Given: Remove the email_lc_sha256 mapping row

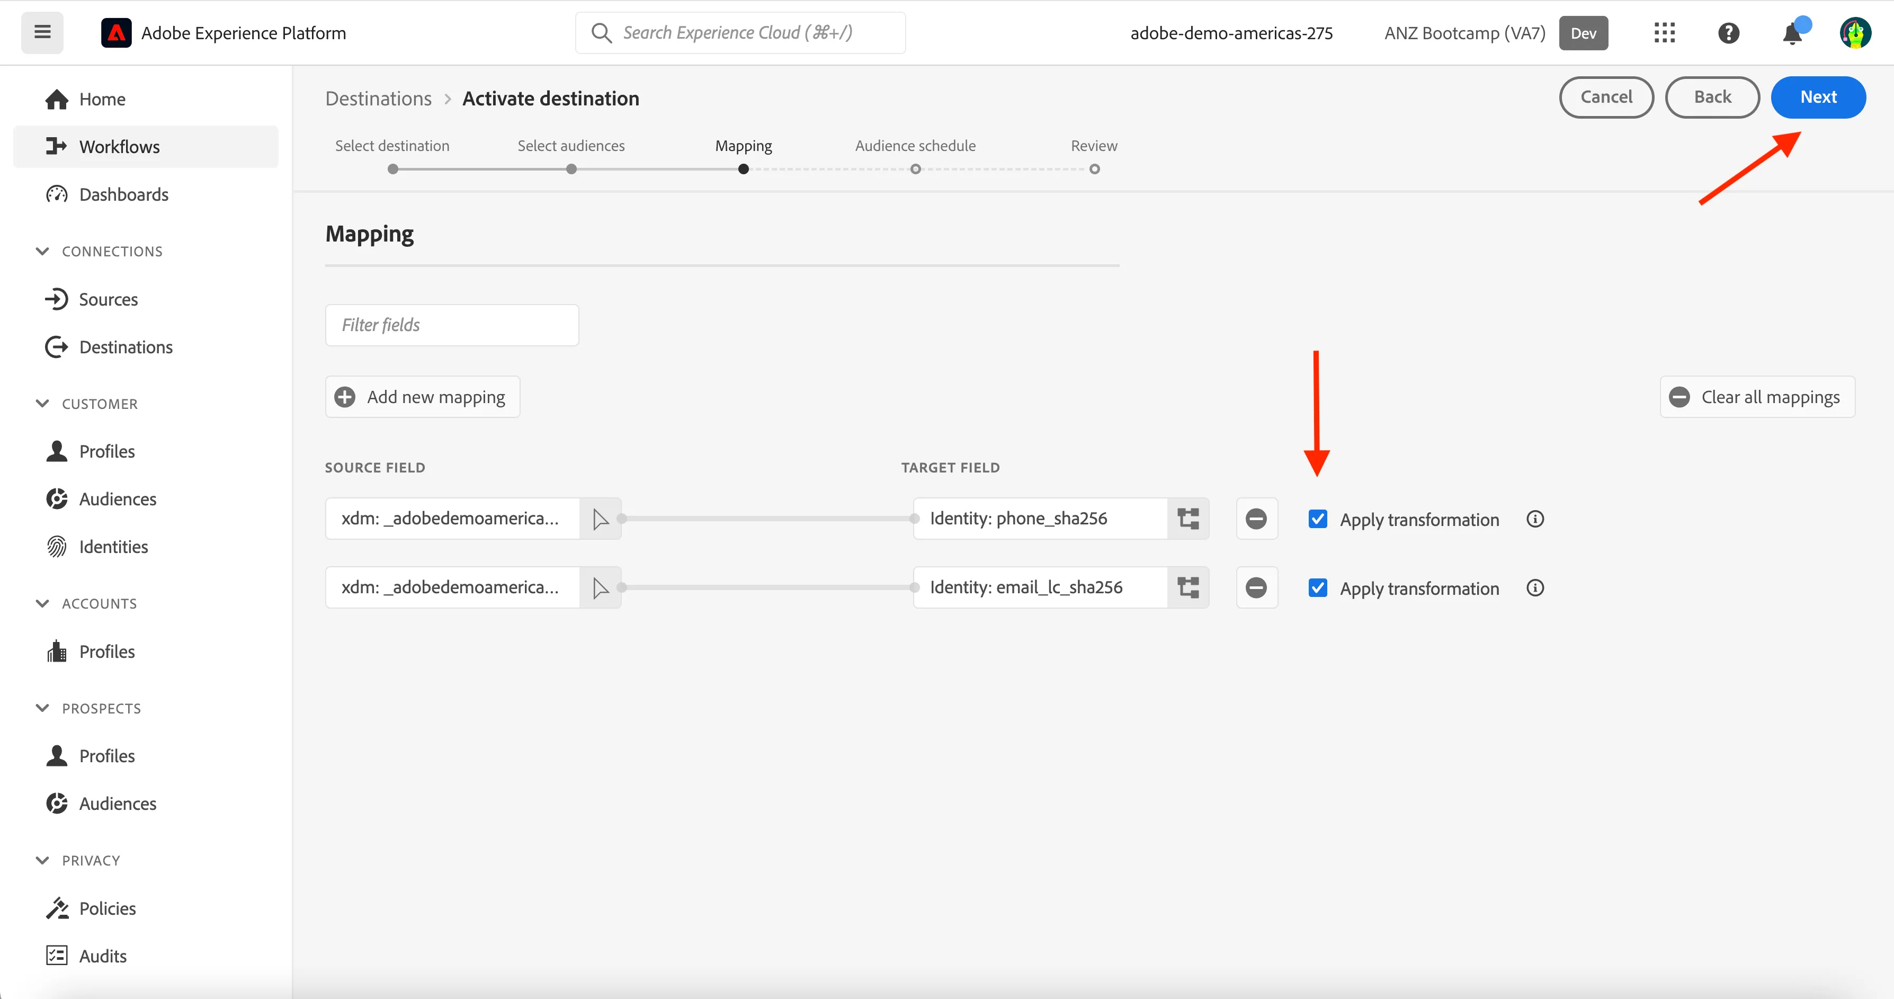Looking at the screenshot, I should click(x=1256, y=587).
